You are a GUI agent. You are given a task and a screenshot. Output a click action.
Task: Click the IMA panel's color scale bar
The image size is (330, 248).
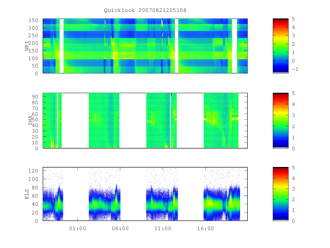click(x=280, y=120)
